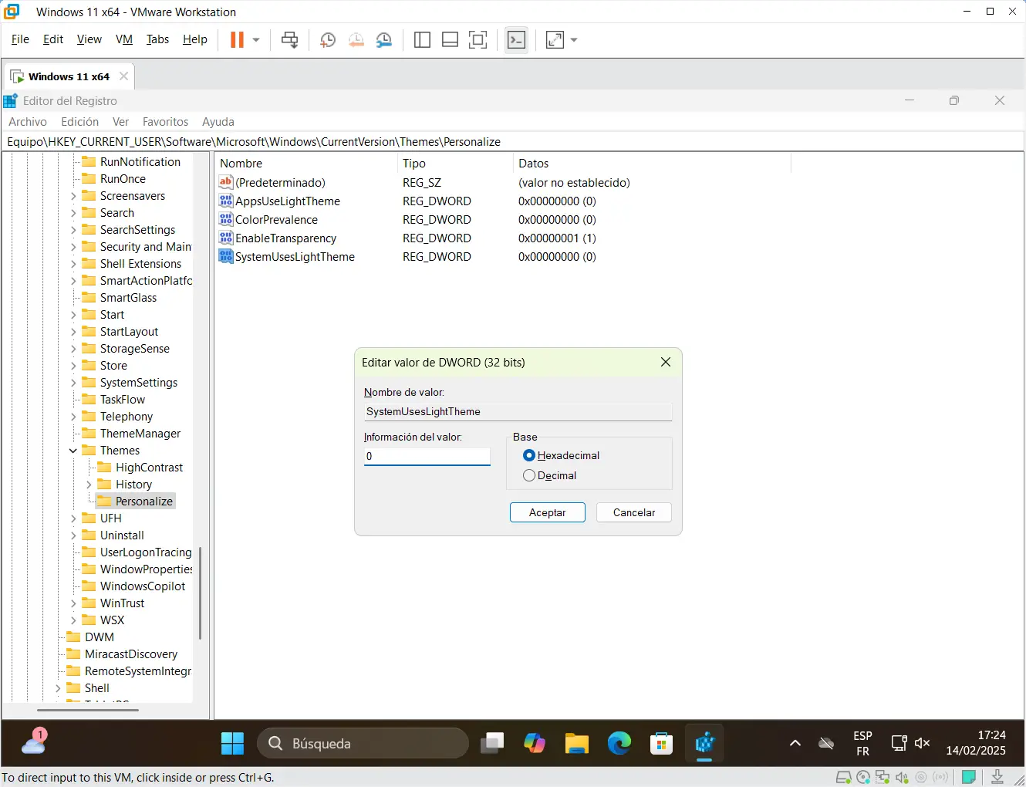Open the Windows Start menu
The width and height of the screenshot is (1026, 787).
point(232,743)
